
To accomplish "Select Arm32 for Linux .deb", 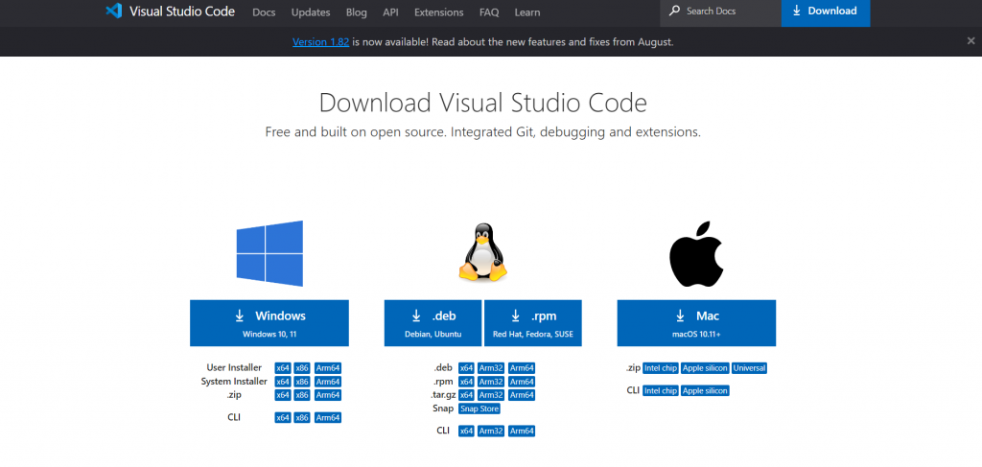I will tap(491, 368).
